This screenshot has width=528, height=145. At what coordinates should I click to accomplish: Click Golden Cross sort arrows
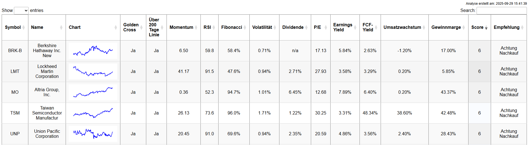(x=142, y=27)
